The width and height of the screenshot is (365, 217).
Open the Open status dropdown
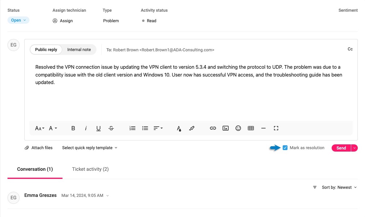[18, 20]
